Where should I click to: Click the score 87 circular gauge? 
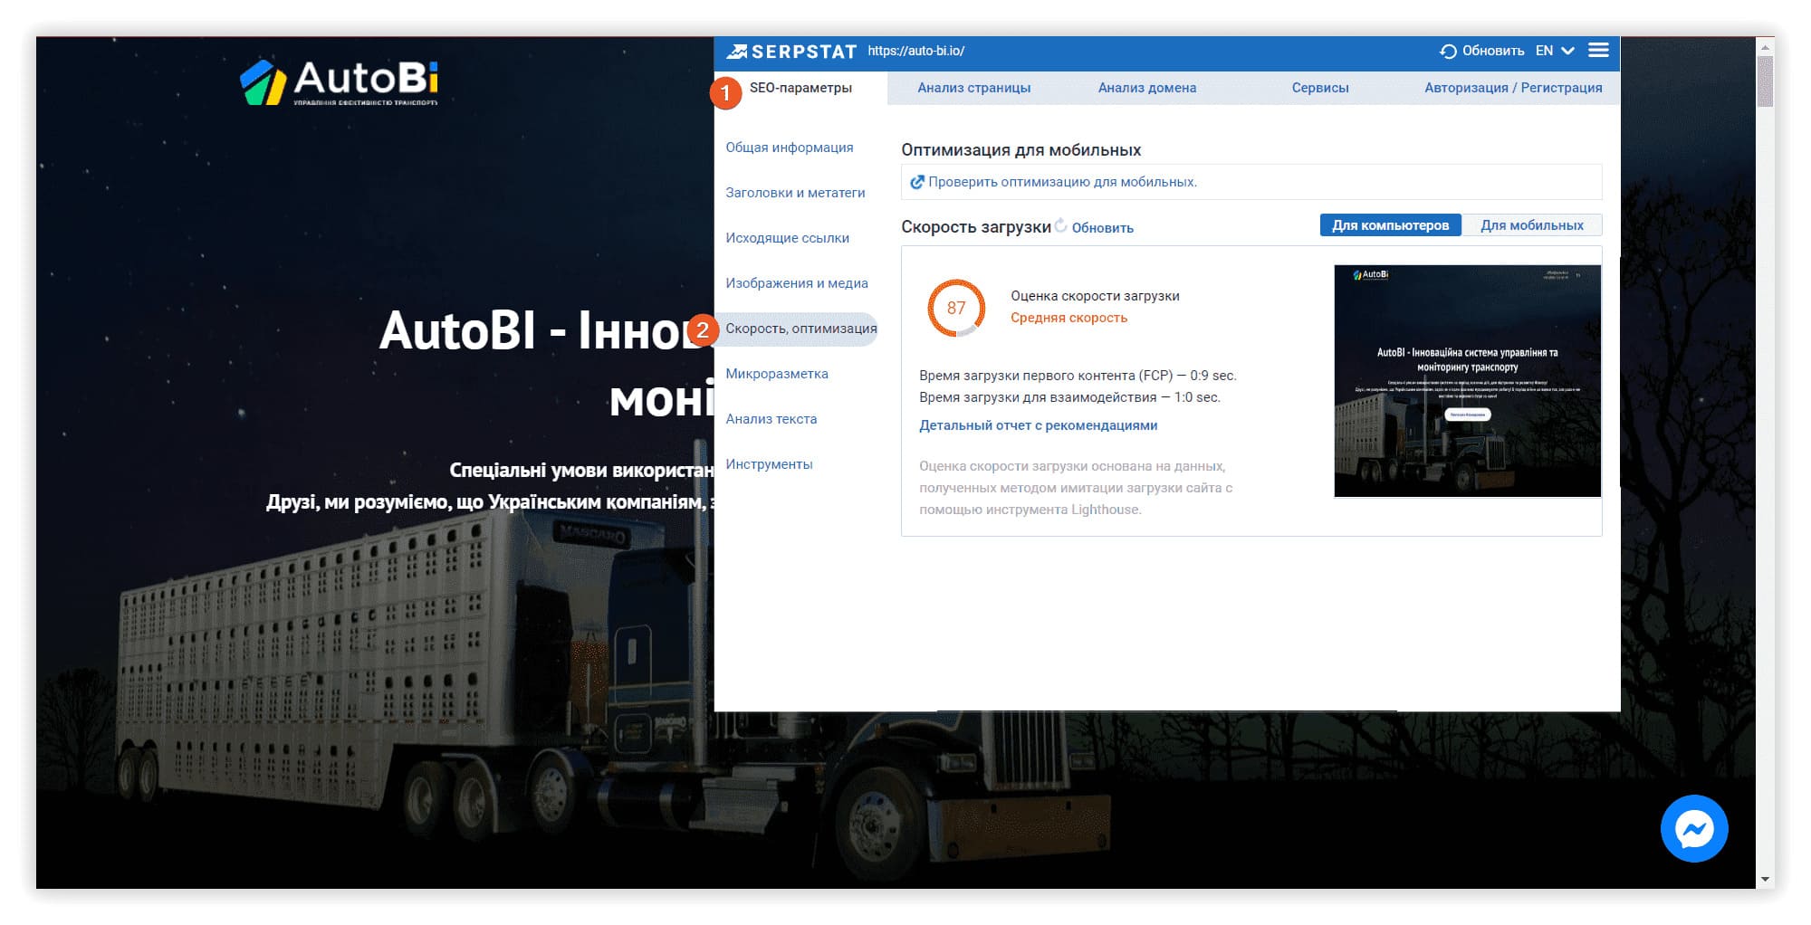(956, 308)
